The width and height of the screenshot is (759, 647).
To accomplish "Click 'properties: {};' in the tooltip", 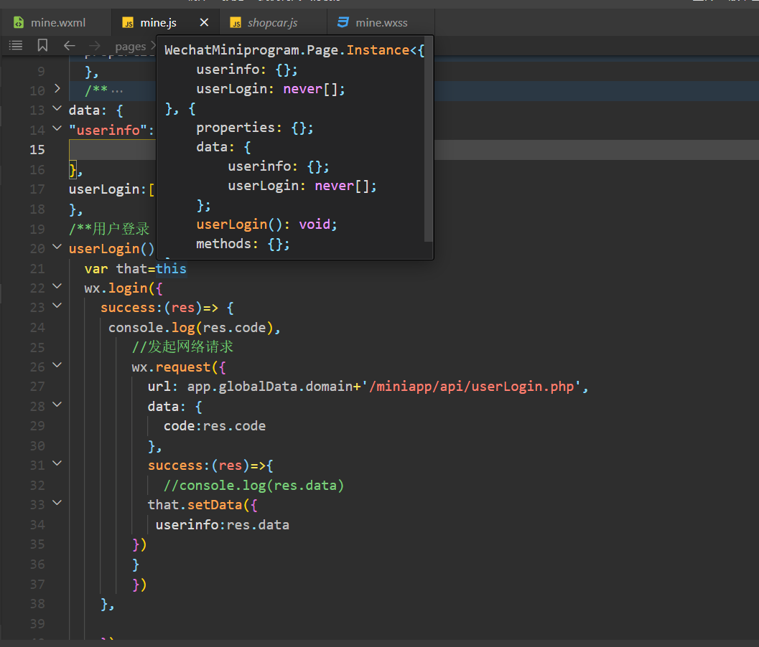I will click(x=255, y=128).
